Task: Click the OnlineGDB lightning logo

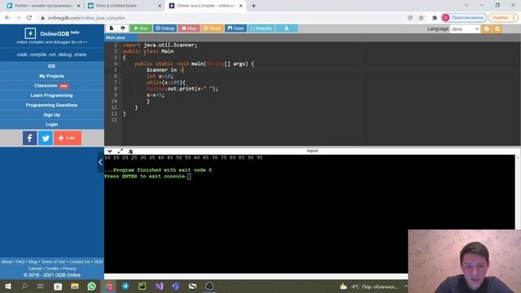Action: coord(30,33)
